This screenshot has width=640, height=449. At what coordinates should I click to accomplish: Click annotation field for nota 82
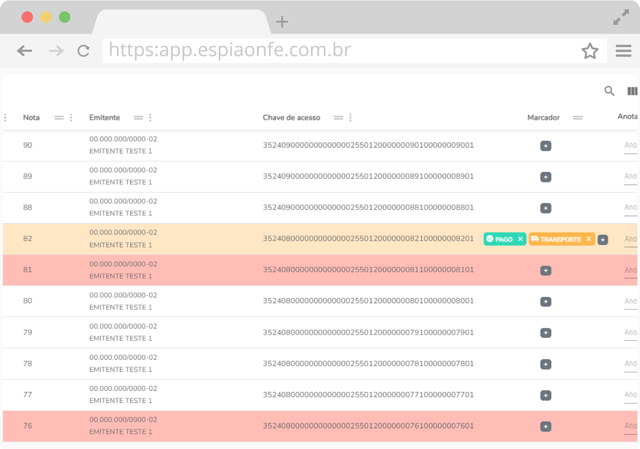pos(630,239)
